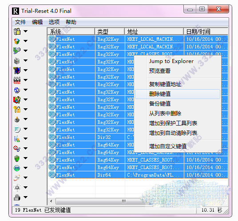This screenshot has height=221, width=238.
Task: Open dropdown arrow beside colorful box icon
Action: pyautogui.click(x=25, y=41)
